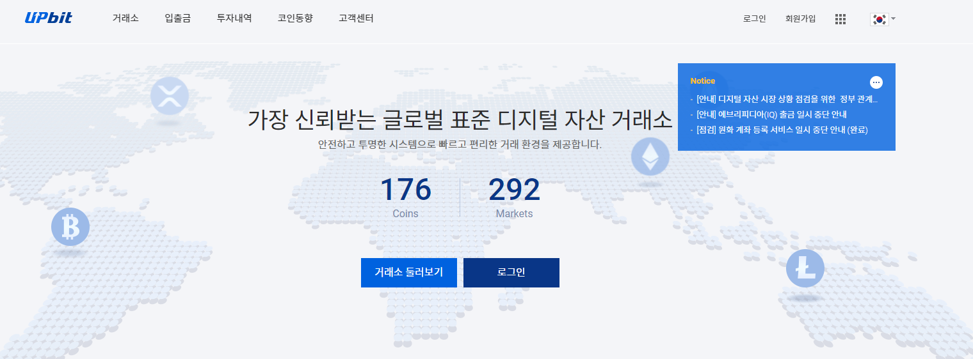The width and height of the screenshot is (973, 359).
Task: Open the Notice more options button
Action: [x=877, y=82]
